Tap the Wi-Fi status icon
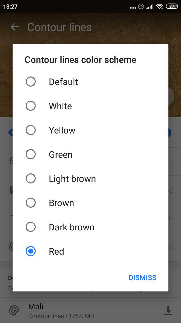Image resolution: width=181 pixels, height=323 pixels. [159, 7]
